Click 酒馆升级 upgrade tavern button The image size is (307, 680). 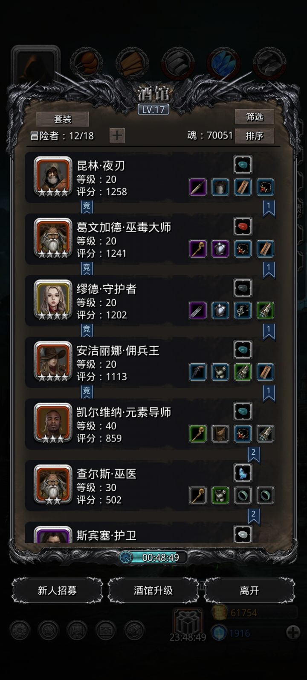click(153, 590)
